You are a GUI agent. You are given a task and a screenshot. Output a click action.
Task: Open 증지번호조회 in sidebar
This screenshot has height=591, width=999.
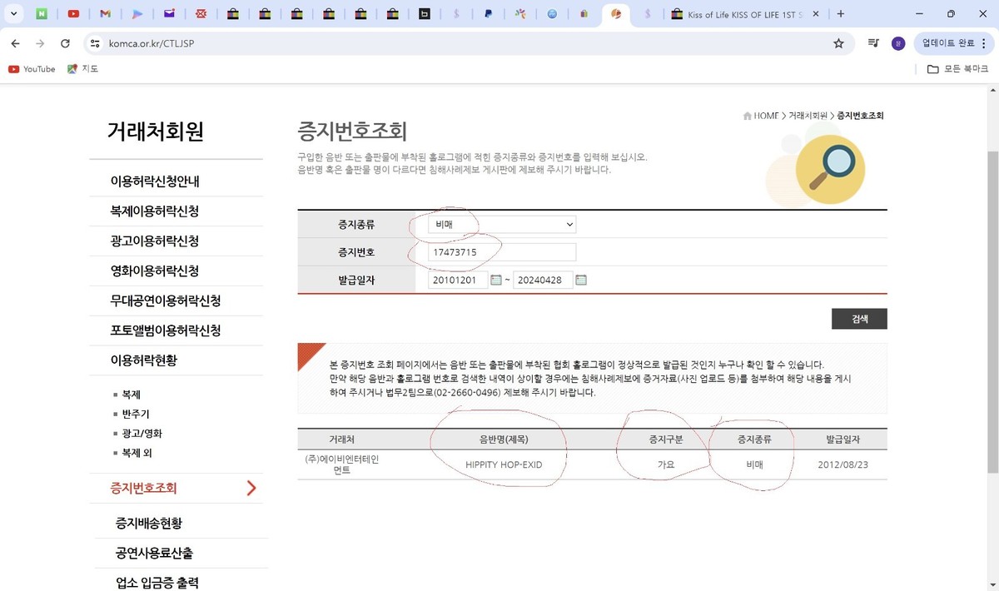pos(144,489)
